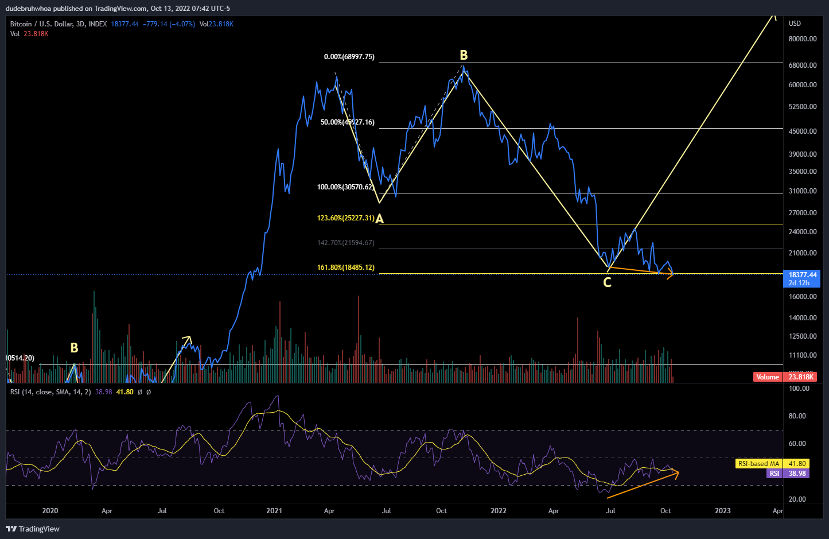The height and width of the screenshot is (539, 829).
Task: Click the "Bitcoin / U.S. Dollar, 3D, INDEX" chart title
Action: click(x=59, y=24)
